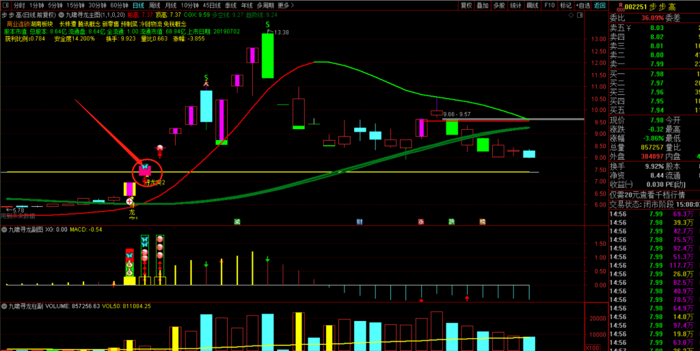The image size is (700, 351).
Task: Toggle 复权 price adjustment mode
Action: tap(466, 5)
